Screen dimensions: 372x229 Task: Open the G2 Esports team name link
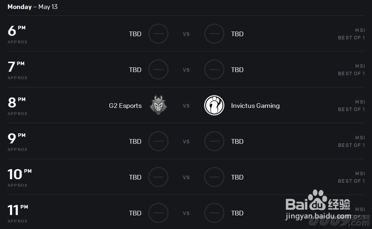(125, 106)
